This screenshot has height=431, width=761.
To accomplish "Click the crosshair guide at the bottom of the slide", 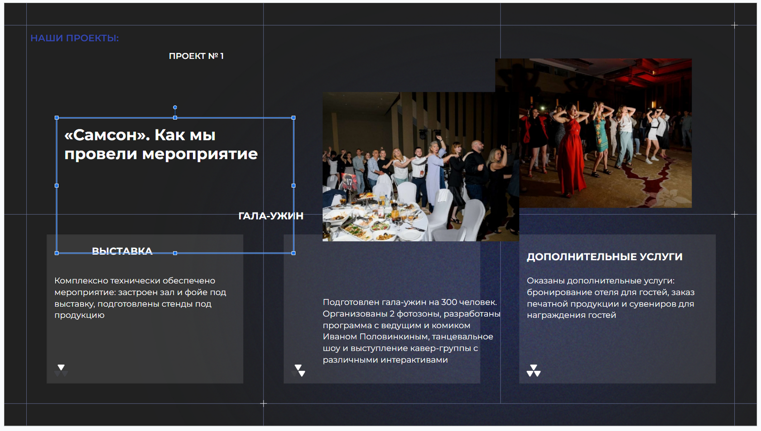I will (263, 403).
